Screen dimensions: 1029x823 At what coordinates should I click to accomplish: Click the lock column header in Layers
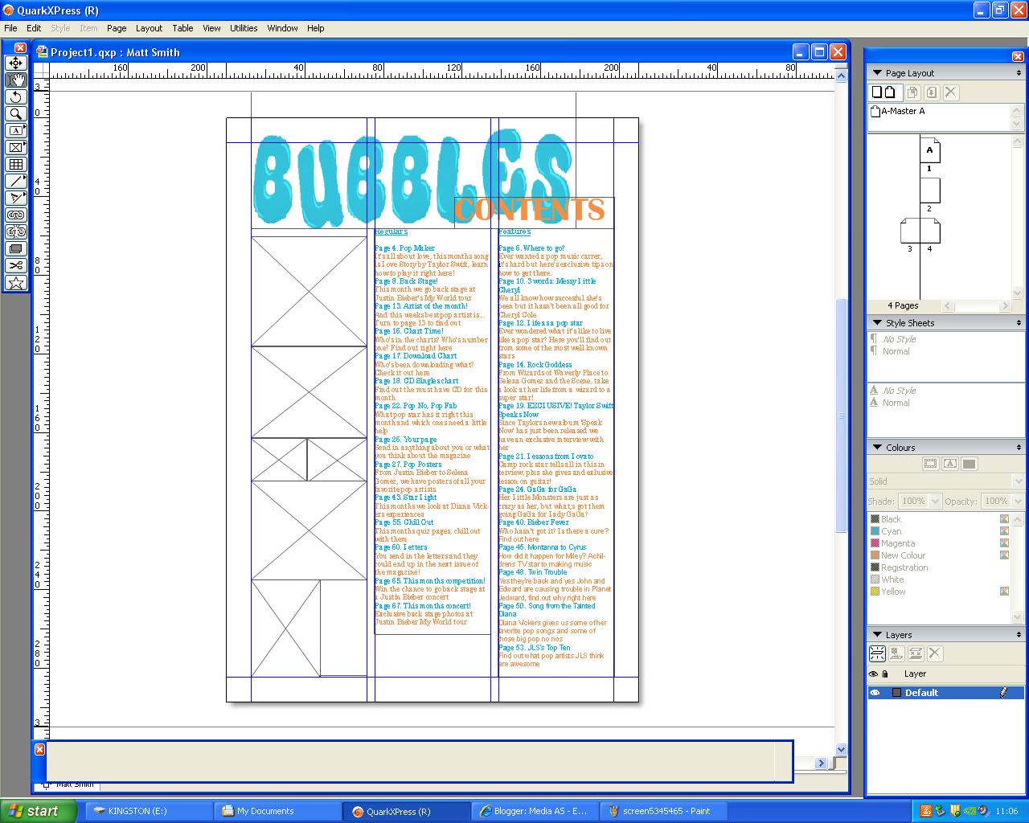885,674
